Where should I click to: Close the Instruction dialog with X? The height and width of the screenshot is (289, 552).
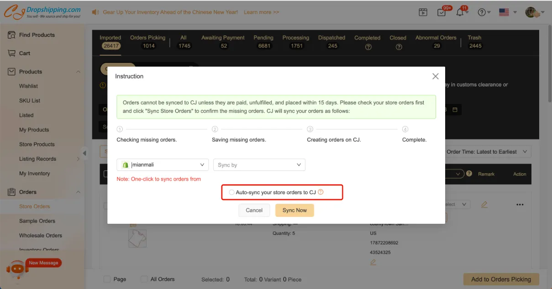click(x=435, y=77)
